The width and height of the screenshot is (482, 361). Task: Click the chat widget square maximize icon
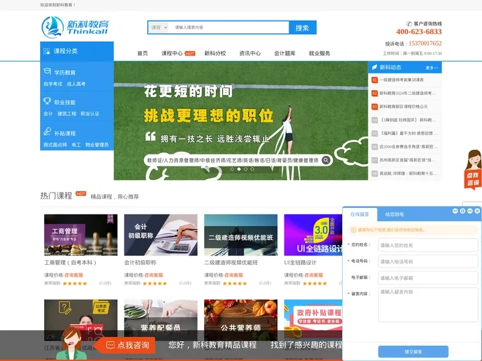(x=463, y=211)
